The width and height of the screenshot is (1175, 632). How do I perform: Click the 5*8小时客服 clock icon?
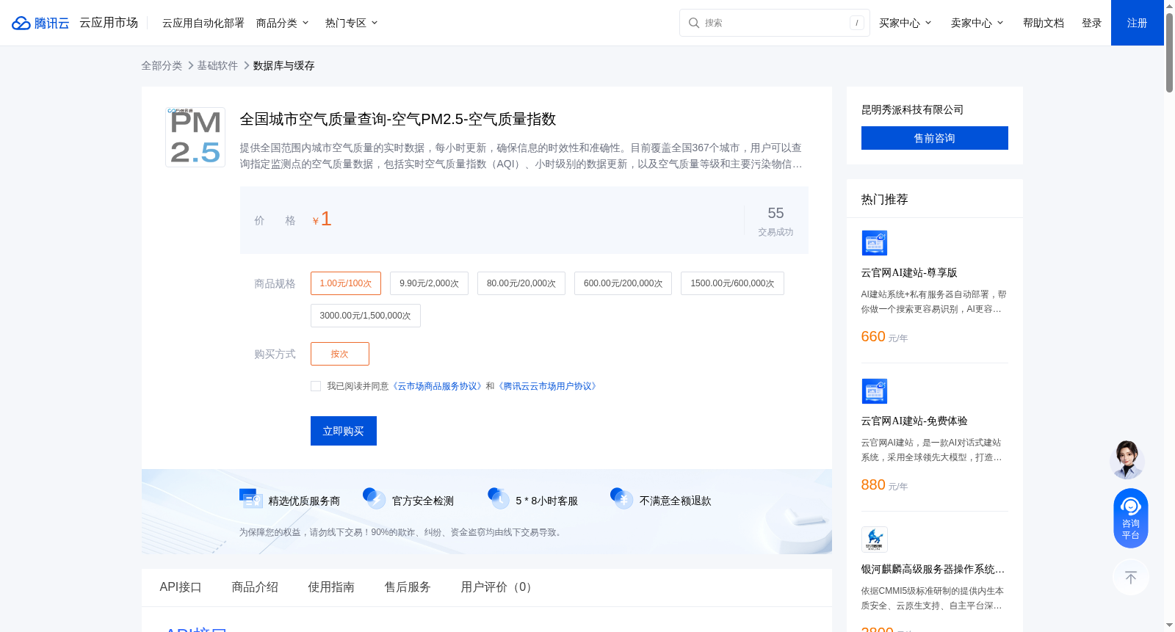tap(498, 498)
